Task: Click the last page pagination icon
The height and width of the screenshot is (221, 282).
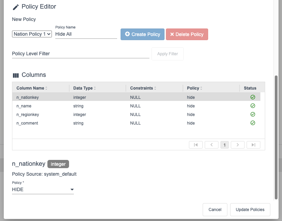Action: point(253,145)
